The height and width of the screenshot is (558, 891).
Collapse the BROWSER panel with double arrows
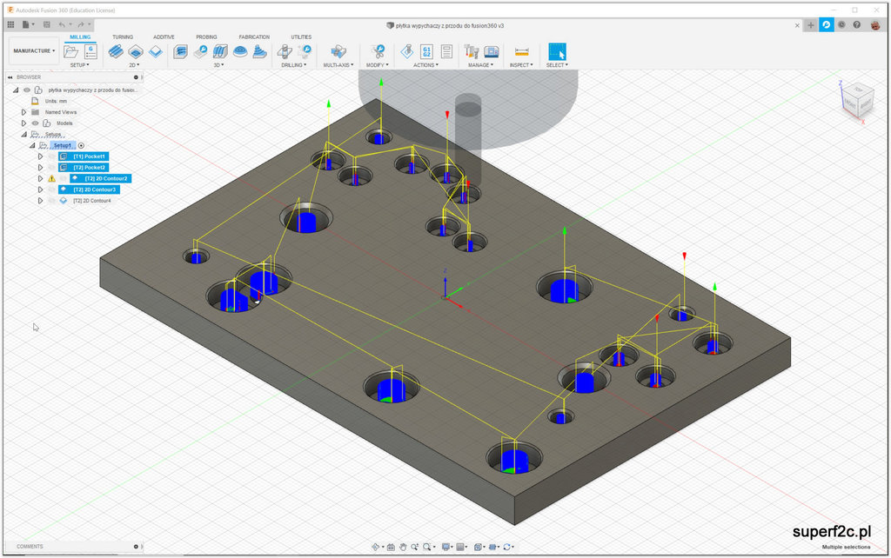(9, 77)
